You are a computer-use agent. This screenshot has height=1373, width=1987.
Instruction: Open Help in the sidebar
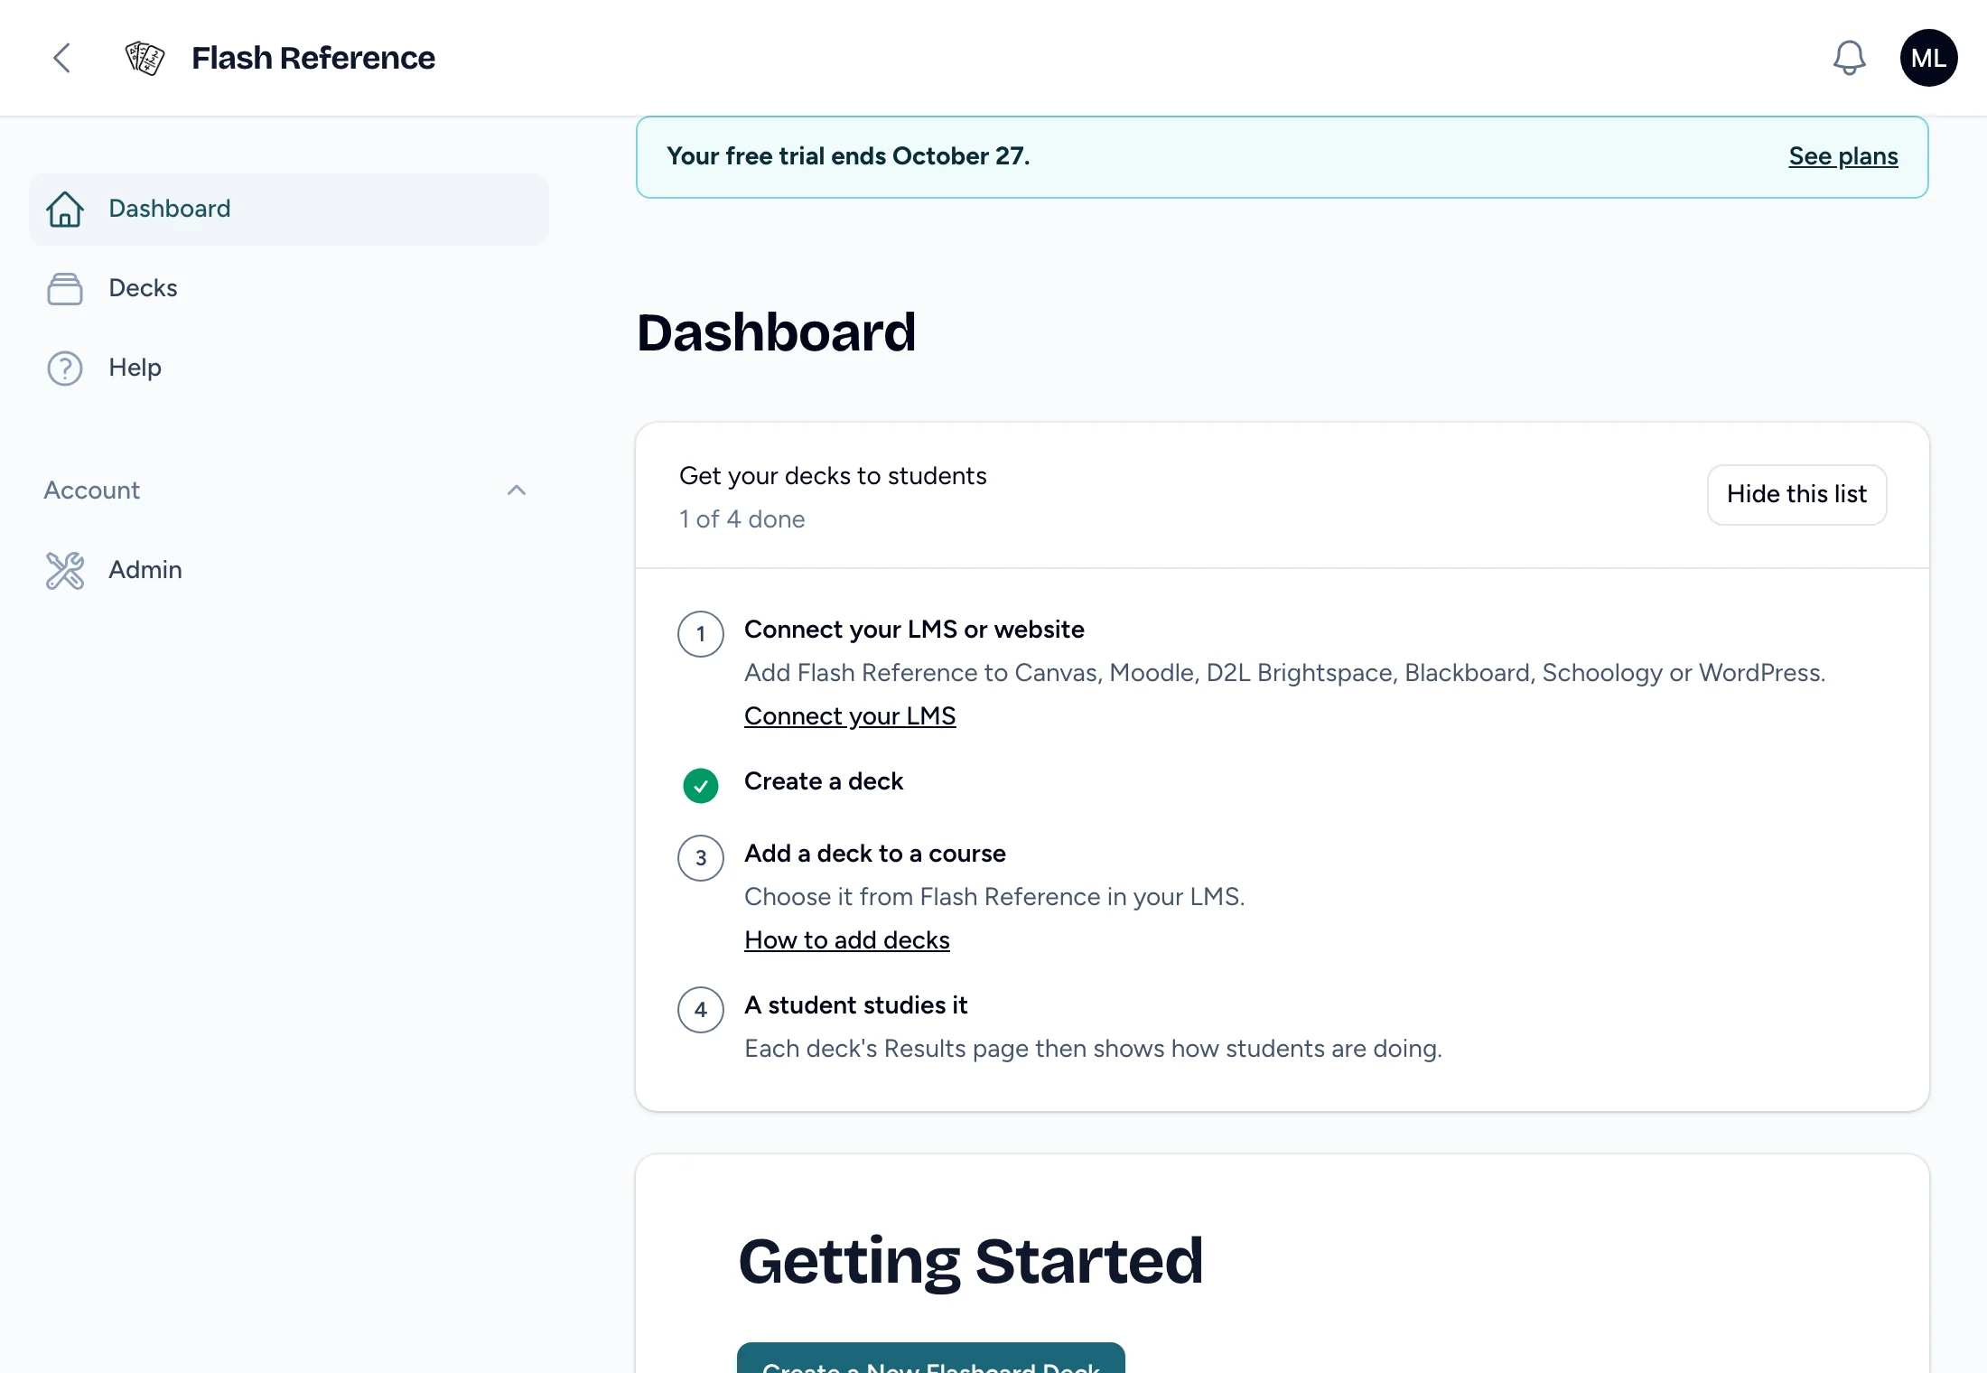click(289, 368)
